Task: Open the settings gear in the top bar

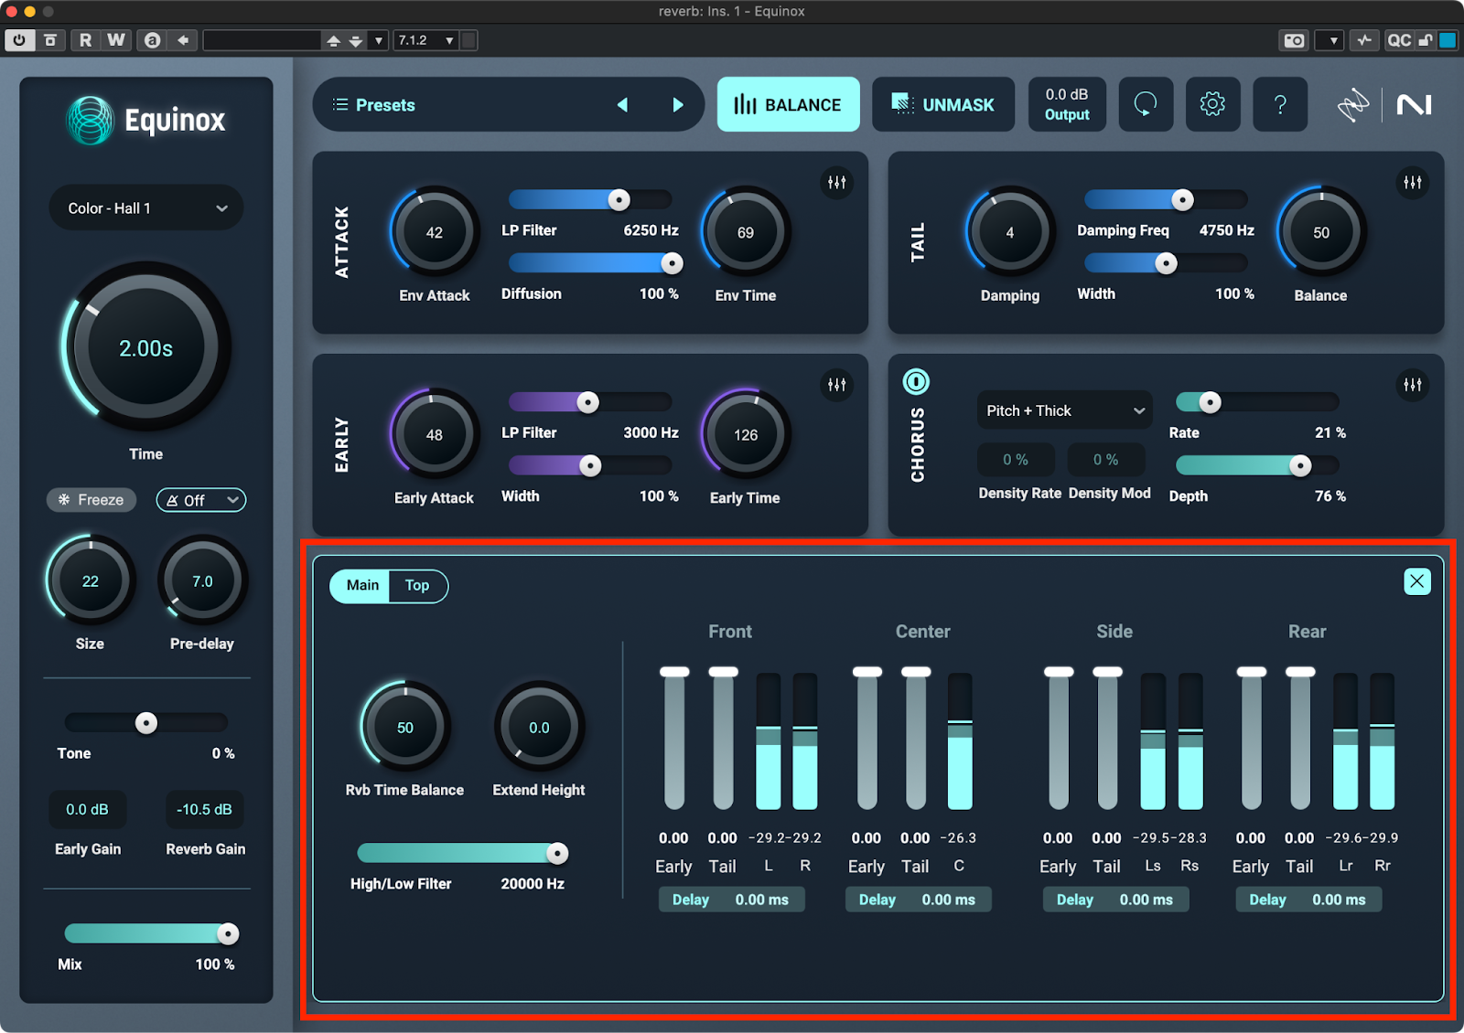Action: point(1212,104)
